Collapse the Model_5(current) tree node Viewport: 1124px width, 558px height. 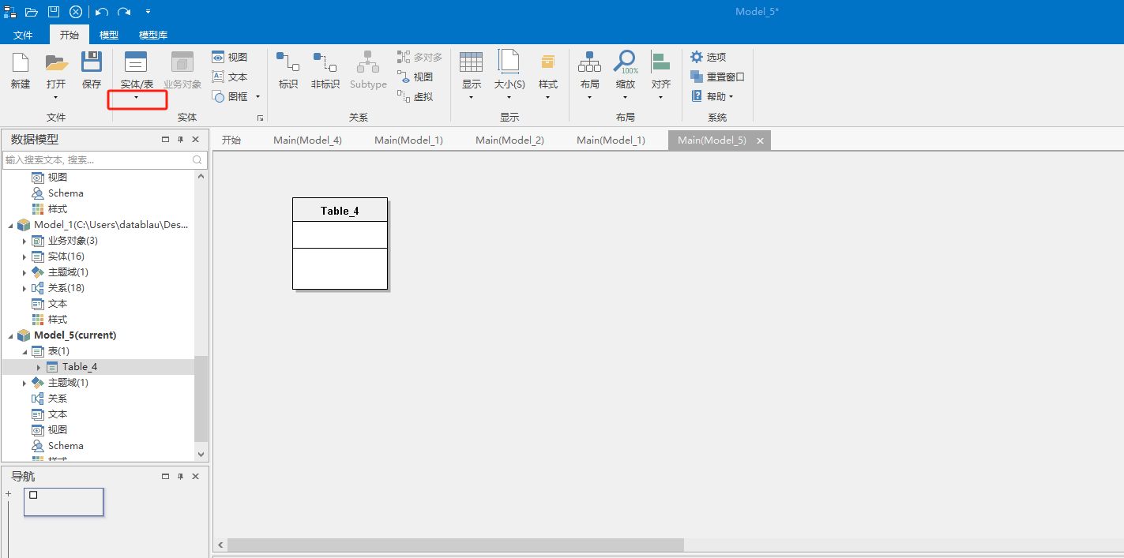[x=10, y=335]
